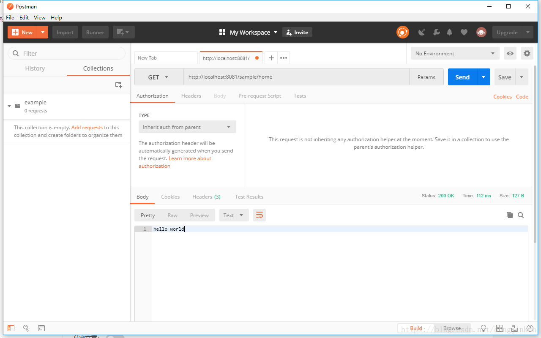Select Raw response view
541x338 pixels.
point(172,215)
